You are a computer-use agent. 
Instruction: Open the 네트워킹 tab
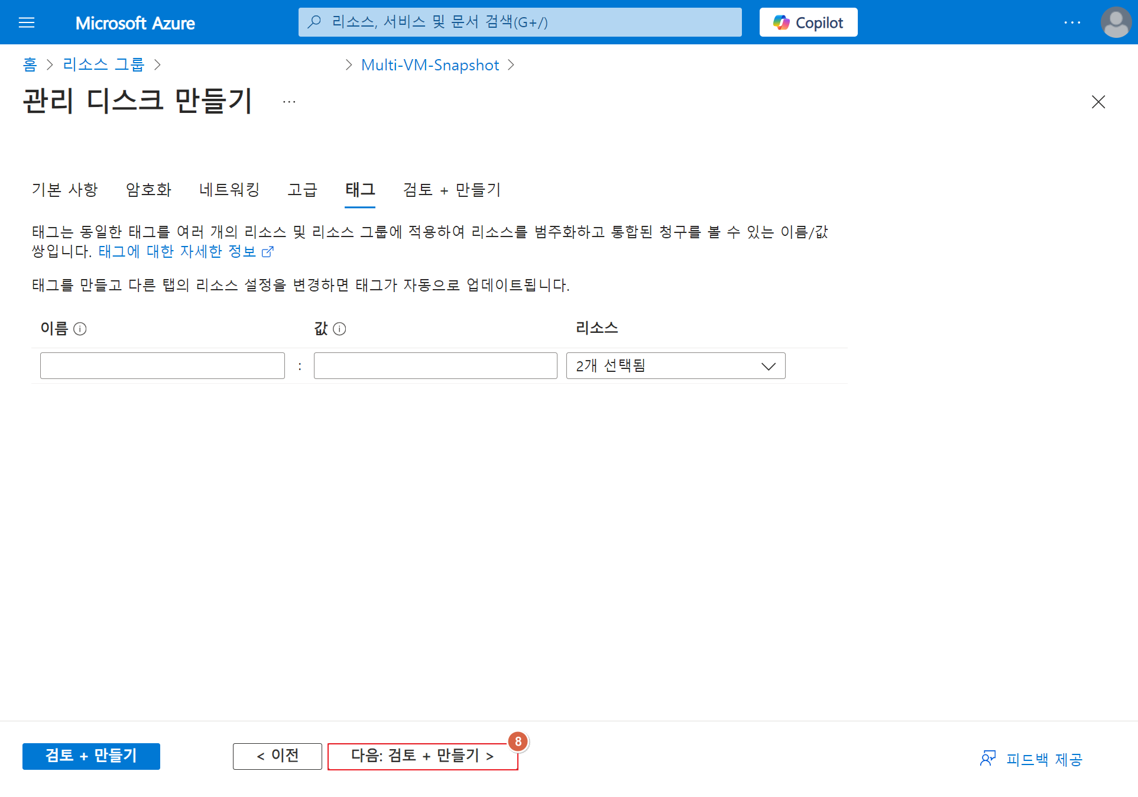(x=229, y=190)
